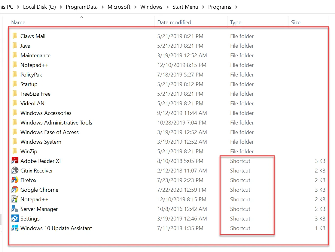Expand the chevron after Start Menu breadcrumb
The height and width of the screenshot is (252, 335).
click(x=203, y=7)
